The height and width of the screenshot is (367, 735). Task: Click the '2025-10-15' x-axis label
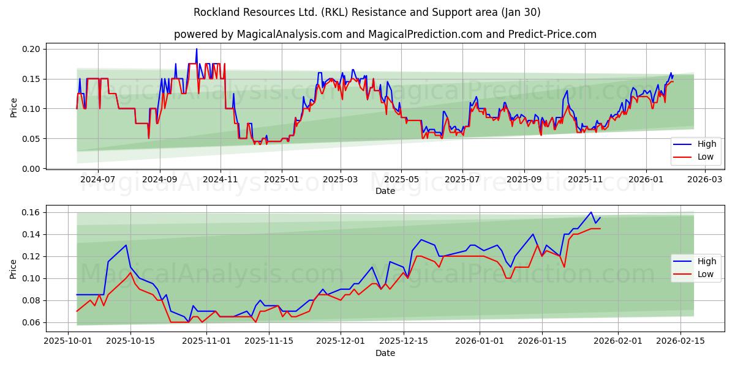tap(130, 342)
